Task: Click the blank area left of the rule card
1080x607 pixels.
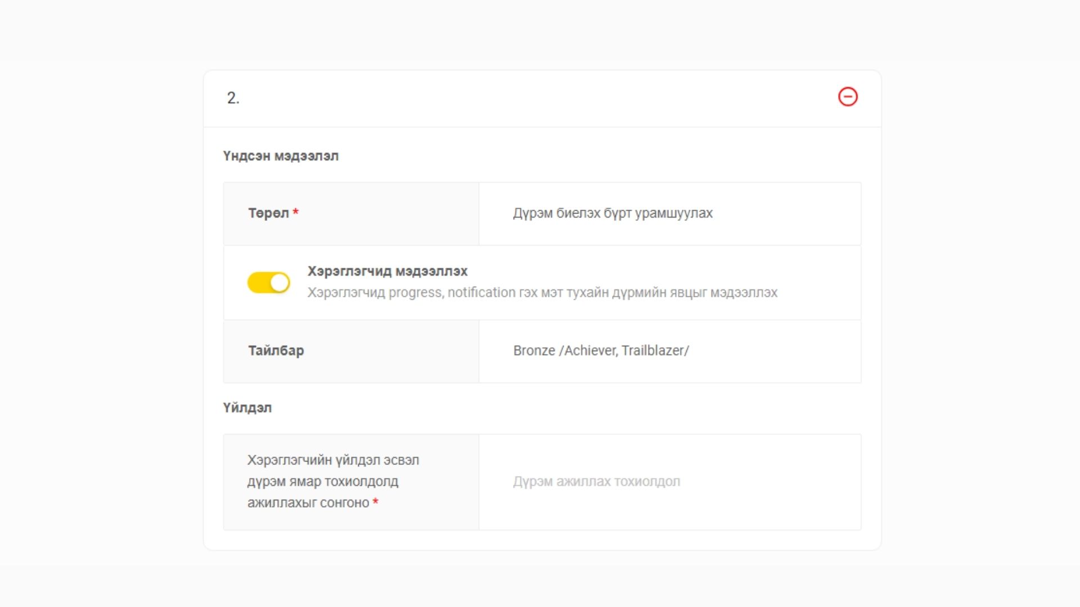Action: (x=101, y=309)
